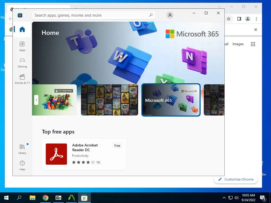Click Microsoft Store taskbar icon
Viewport: 271px width, 203px height.
click(84, 198)
